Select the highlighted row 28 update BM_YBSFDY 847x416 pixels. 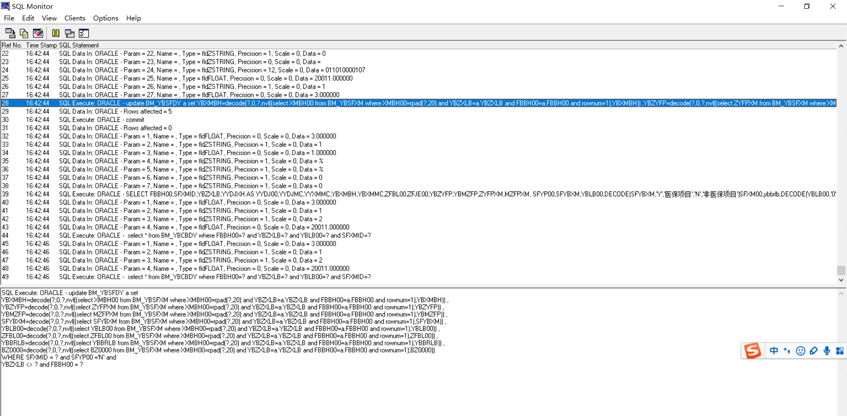[419, 103]
